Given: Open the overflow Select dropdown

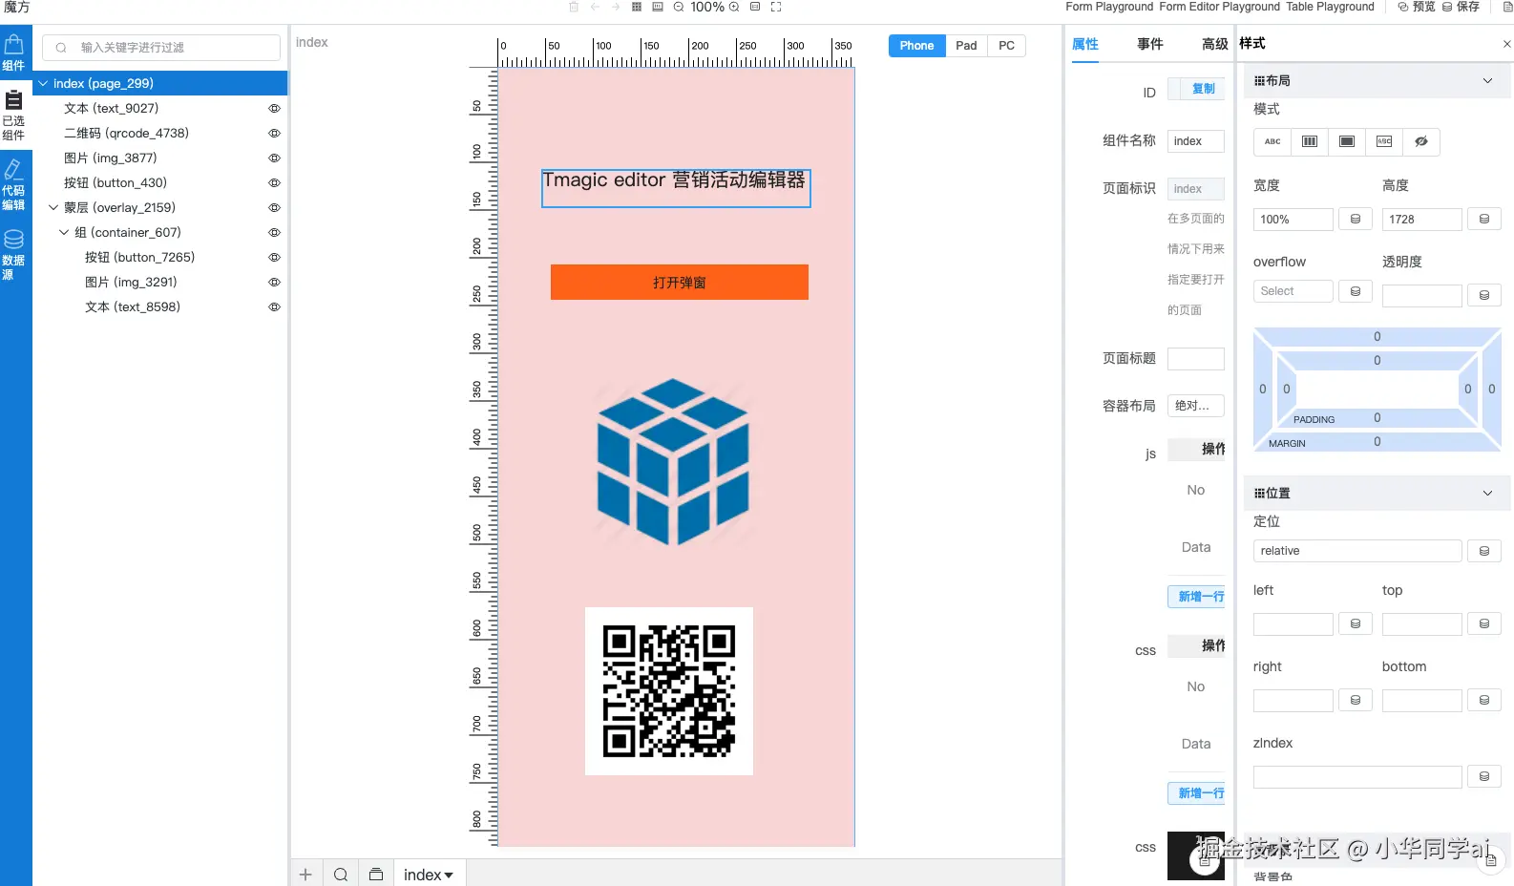Looking at the screenshot, I should click(x=1293, y=291).
